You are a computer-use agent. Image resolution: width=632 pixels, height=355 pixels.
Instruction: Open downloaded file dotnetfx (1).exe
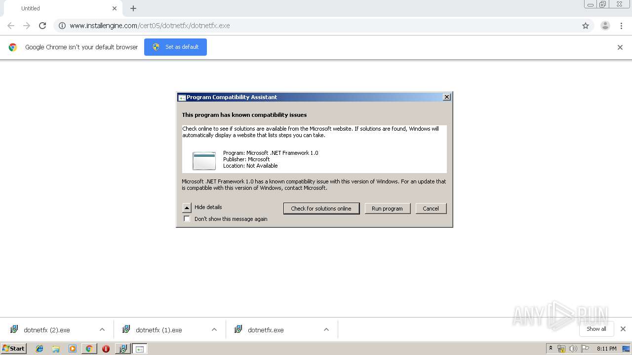[x=159, y=330]
